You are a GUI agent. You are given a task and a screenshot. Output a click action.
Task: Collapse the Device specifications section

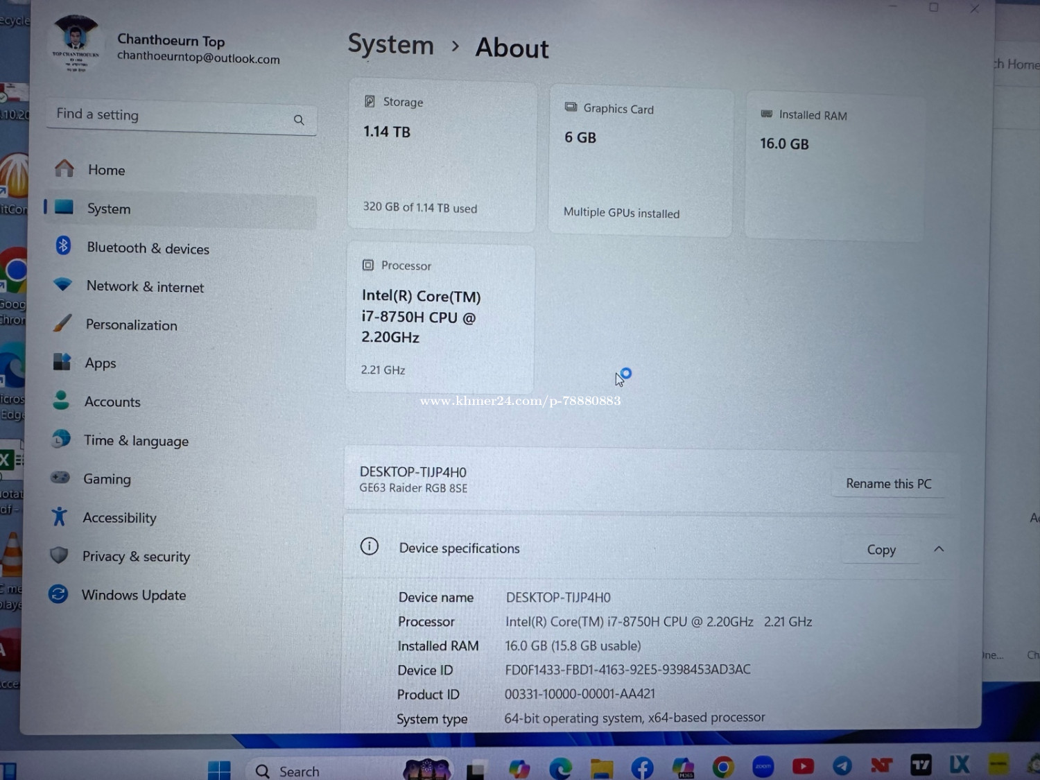pyautogui.click(x=939, y=549)
